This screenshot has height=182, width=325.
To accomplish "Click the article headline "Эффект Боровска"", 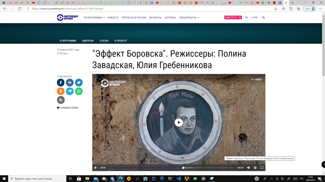I will (x=169, y=59).
